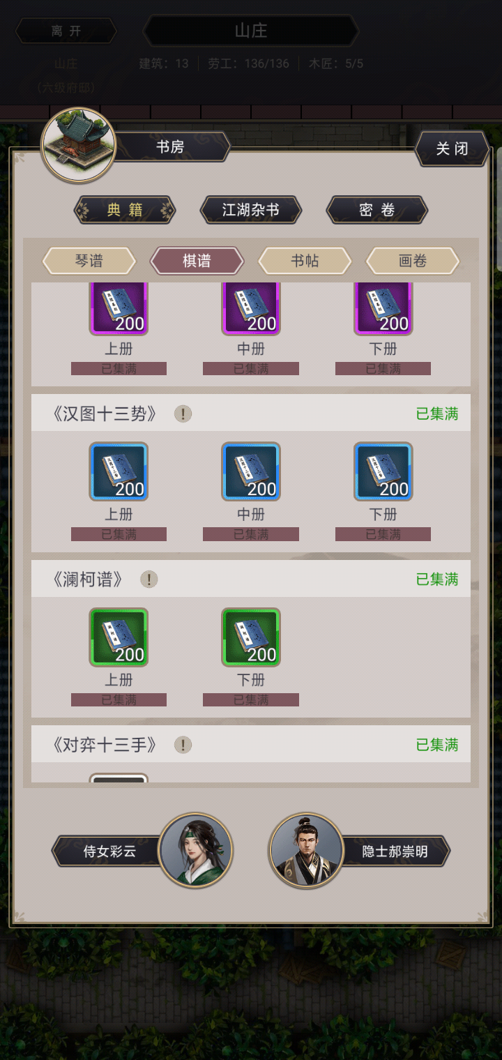This screenshot has height=1060, width=502.
Task: Tap the green 下册 book of 《澜柯谱》
Action: coord(251,637)
